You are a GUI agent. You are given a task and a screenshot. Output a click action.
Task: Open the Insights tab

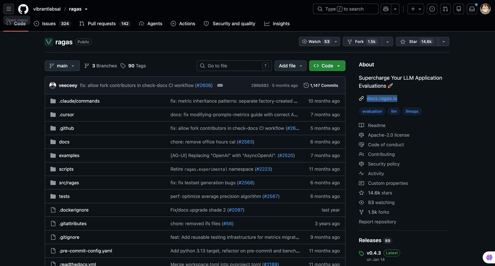click(x=277, y=23)
